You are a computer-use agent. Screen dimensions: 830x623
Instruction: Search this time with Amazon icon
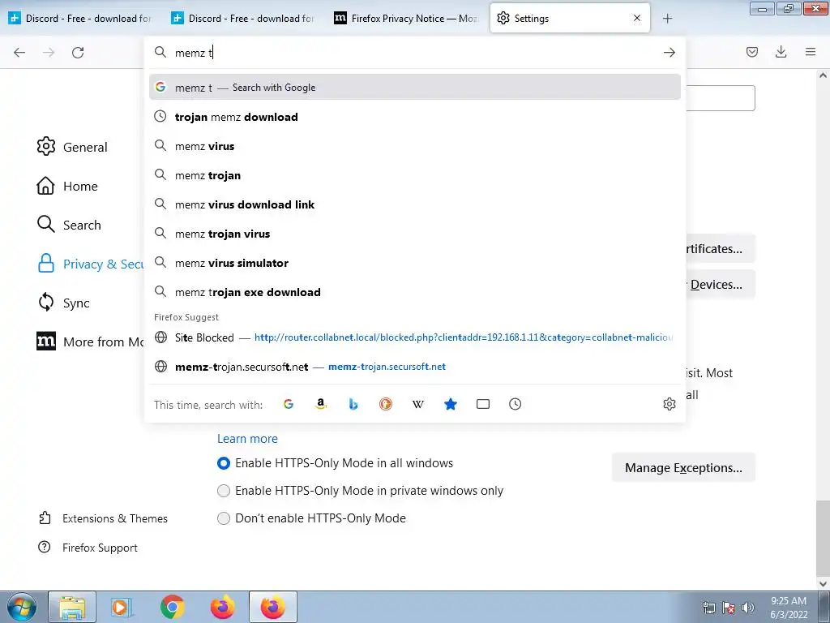click(320, 404)
